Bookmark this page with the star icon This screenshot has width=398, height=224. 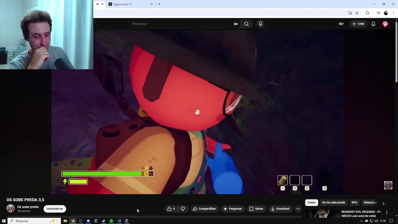point(357,13)
